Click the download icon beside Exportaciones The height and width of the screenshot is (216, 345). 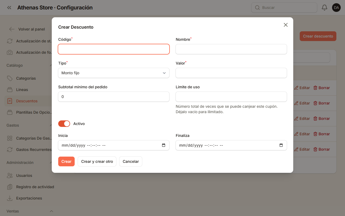pyautogui.click(x=10, y=198)
